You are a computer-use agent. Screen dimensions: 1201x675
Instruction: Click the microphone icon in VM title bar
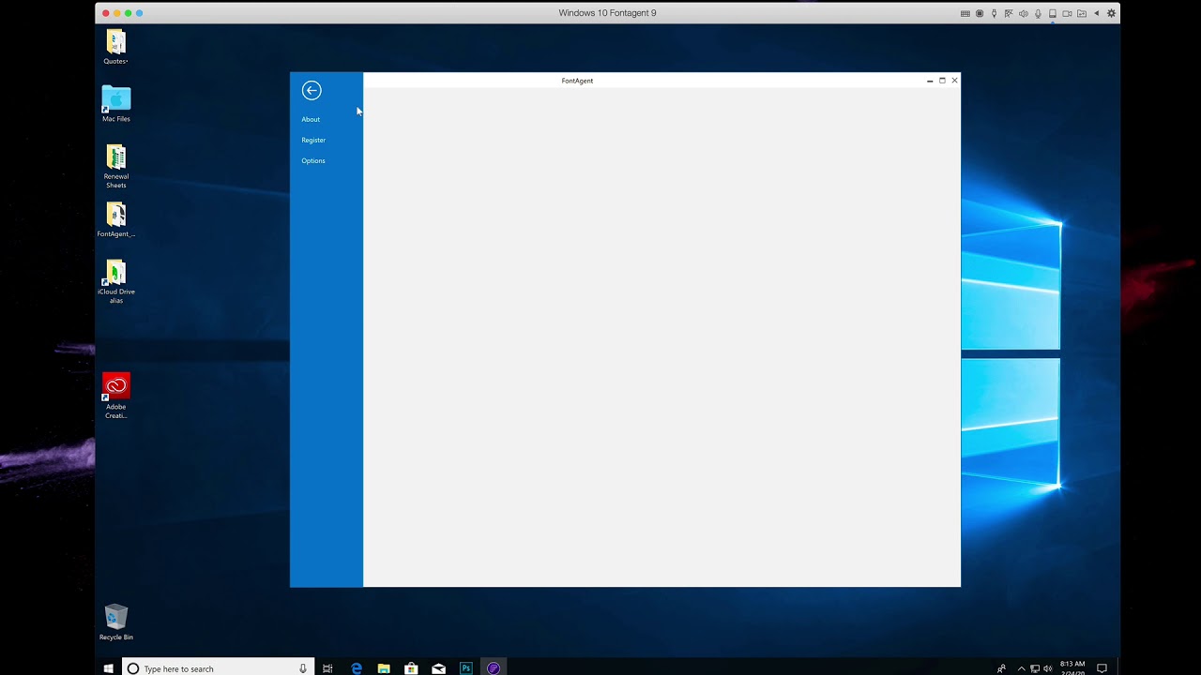1038,13
